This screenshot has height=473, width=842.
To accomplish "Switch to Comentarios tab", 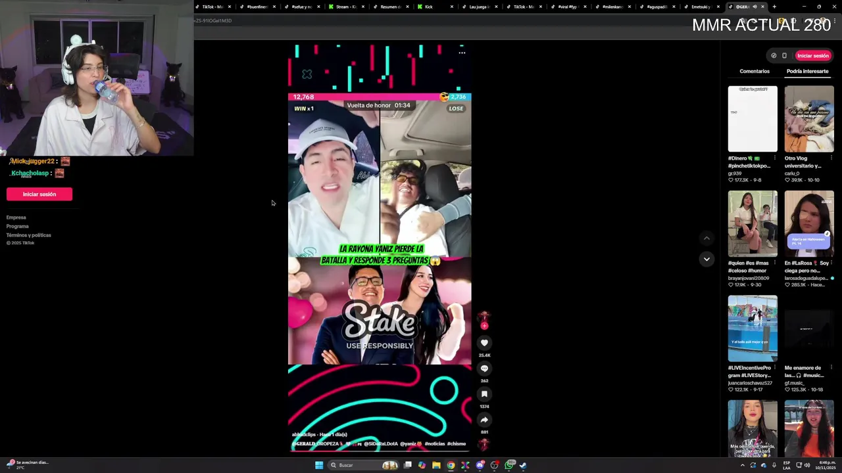I will tap(755, 71).
